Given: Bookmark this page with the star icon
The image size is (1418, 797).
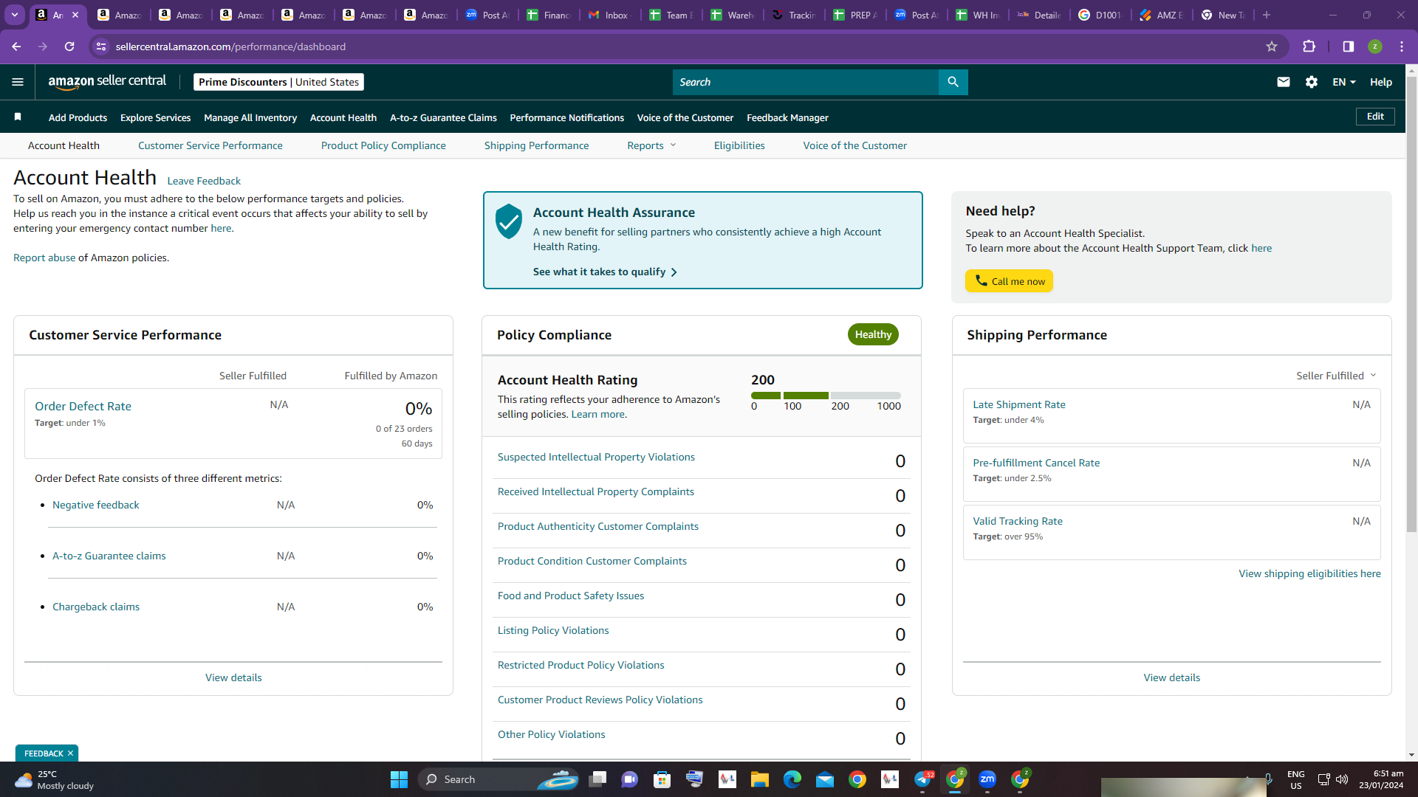Looking at the screenshot, I should tap(1272, 46).
